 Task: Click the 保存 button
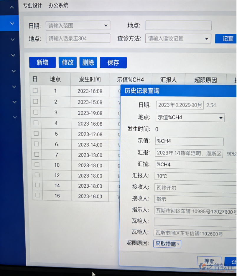coord(113,62)
